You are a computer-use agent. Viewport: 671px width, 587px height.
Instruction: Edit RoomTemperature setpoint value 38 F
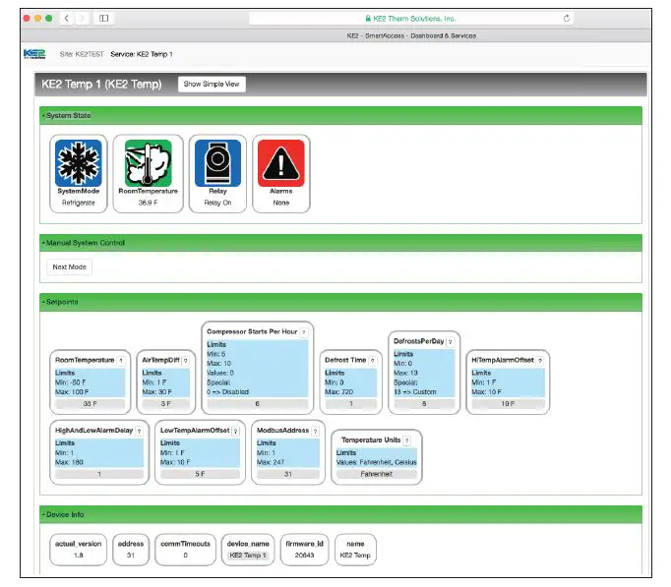90,404
